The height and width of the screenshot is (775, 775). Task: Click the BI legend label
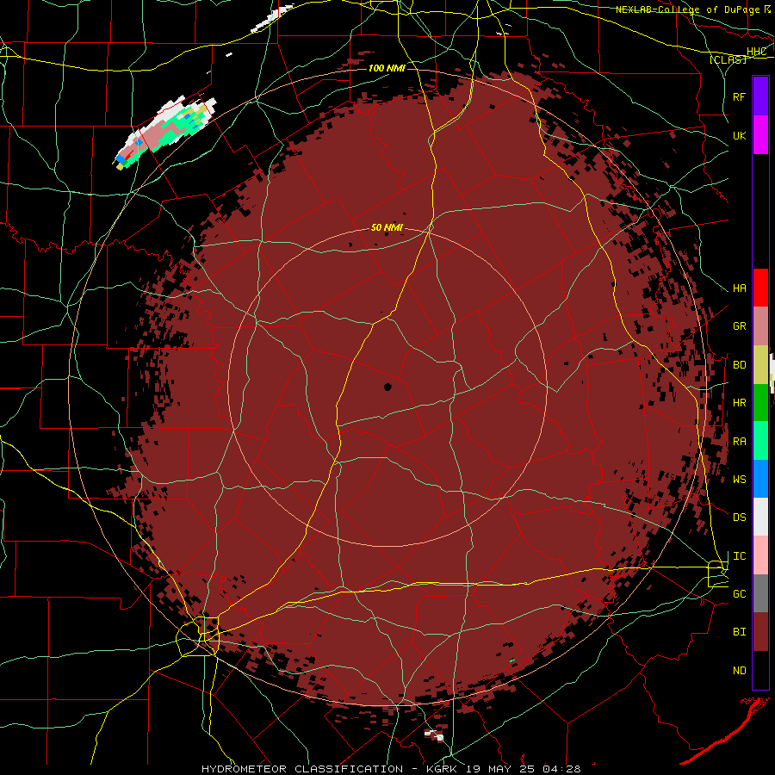(739, 632)
